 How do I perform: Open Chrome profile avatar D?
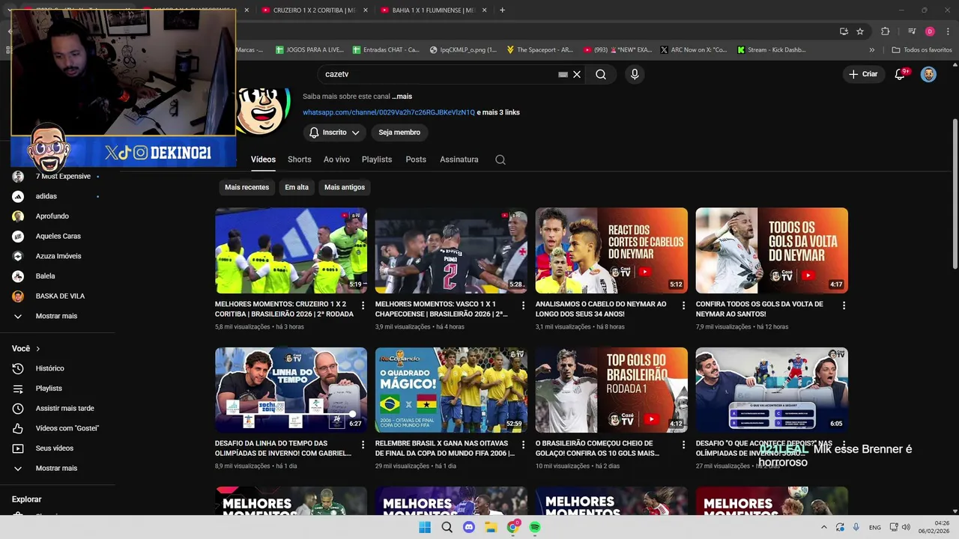930,31
